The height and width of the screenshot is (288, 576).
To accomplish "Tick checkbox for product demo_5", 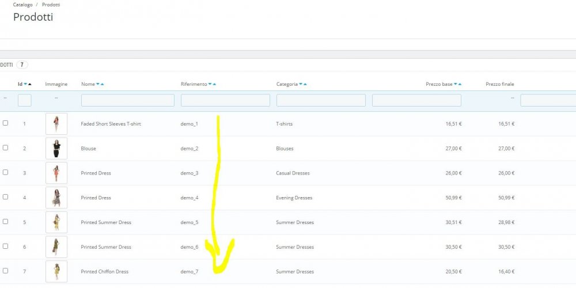I will (x=5, y=222).
